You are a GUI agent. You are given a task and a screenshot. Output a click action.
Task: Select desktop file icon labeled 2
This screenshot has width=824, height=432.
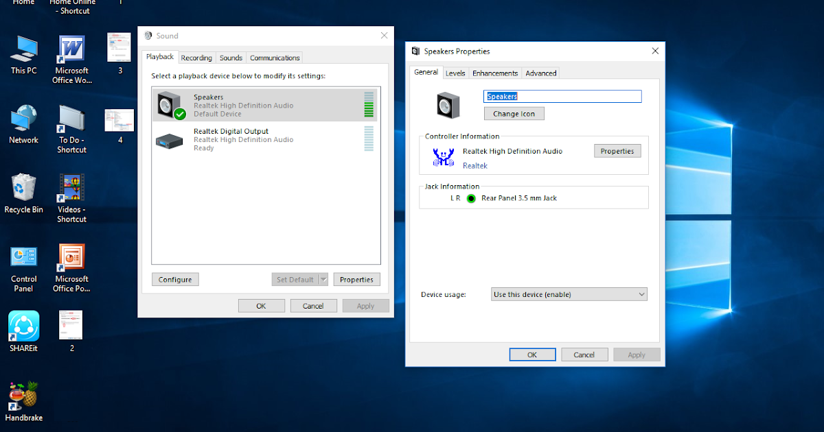click(71, 325)
